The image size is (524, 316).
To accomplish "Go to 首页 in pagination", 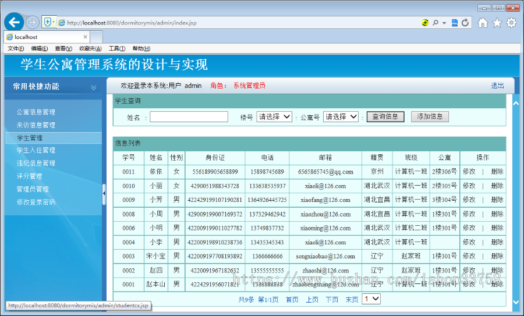I will 292,300.
